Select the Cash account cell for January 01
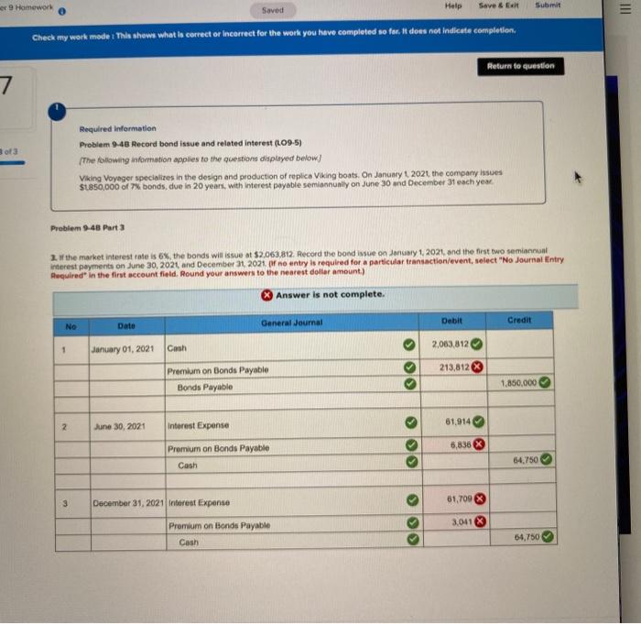 click(x=292, y=348)
